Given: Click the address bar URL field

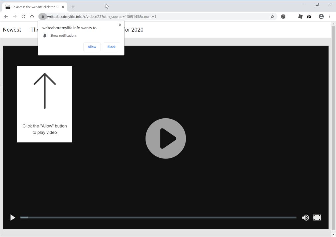Looking at the screenshot, I should click(158, 17).
